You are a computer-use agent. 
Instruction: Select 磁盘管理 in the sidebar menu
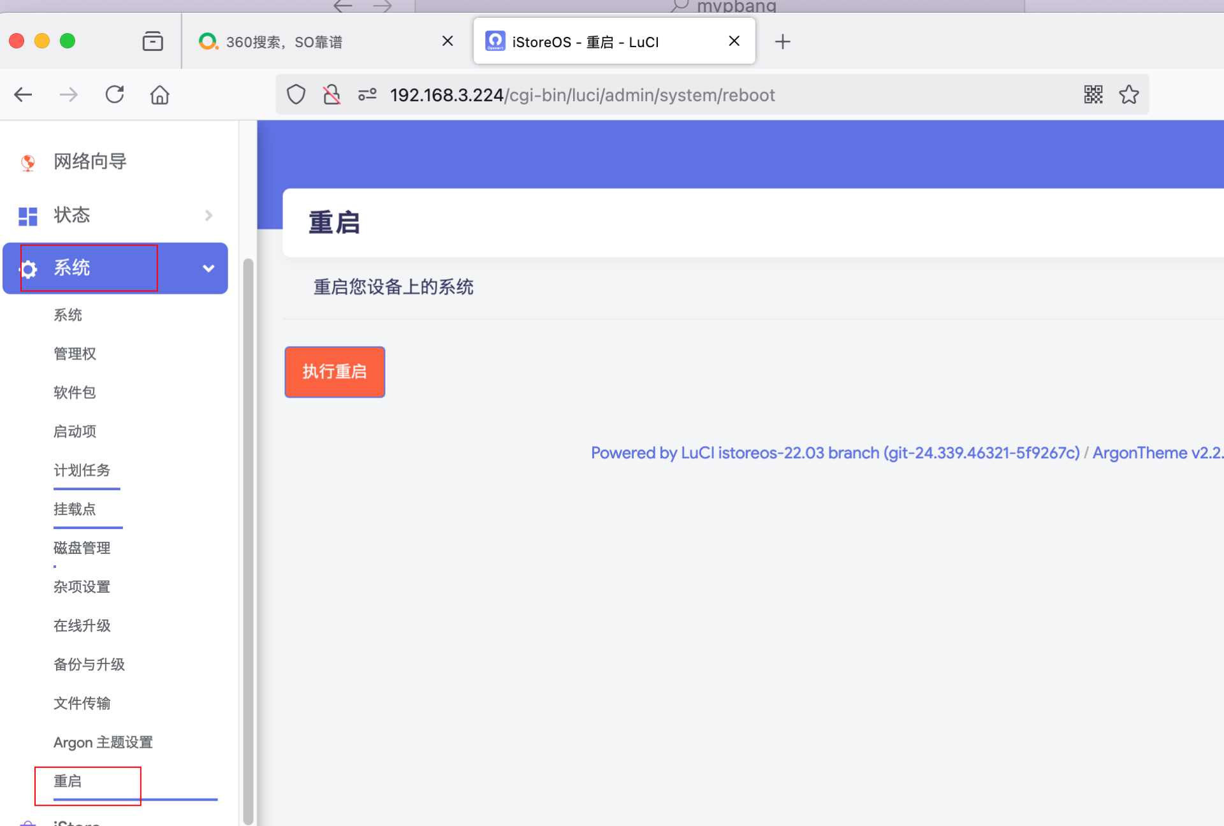coord(82,547)
